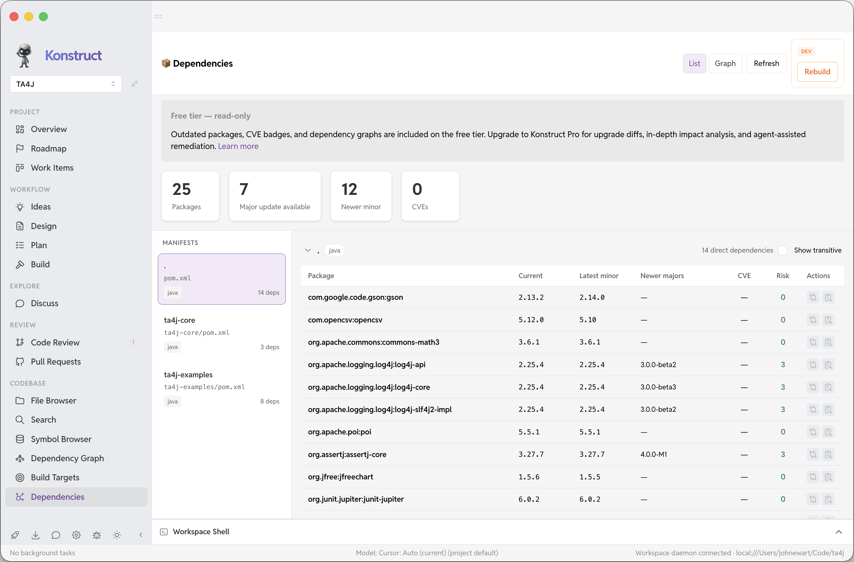This screenshot has width=854, height=562.
Task: Open Search in the Codebase section
Action: point(76,420)
